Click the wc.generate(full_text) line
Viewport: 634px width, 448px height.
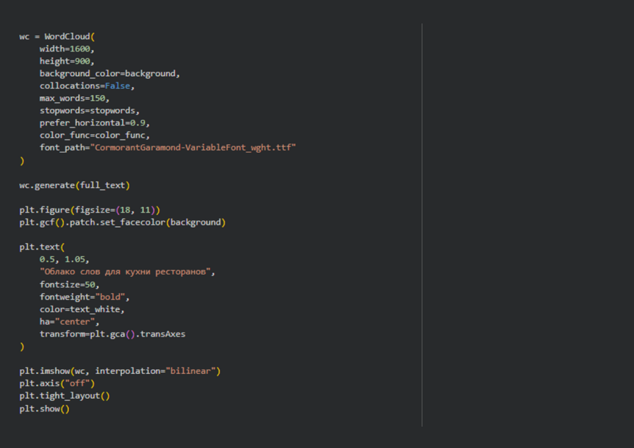[75, 185]
